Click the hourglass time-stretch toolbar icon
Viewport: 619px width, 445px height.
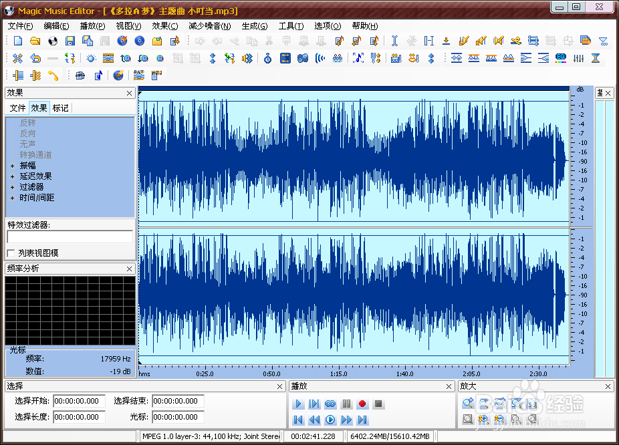596,58
